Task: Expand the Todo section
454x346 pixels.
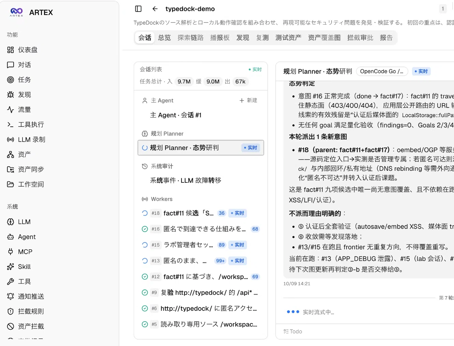Action: pyautogui.click(x=293, y=332)
